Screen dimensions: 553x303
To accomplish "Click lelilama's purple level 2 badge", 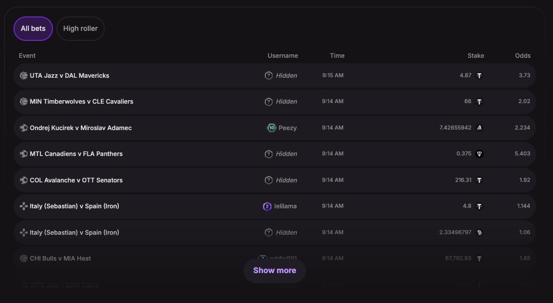I will click(x=267, y=206).
